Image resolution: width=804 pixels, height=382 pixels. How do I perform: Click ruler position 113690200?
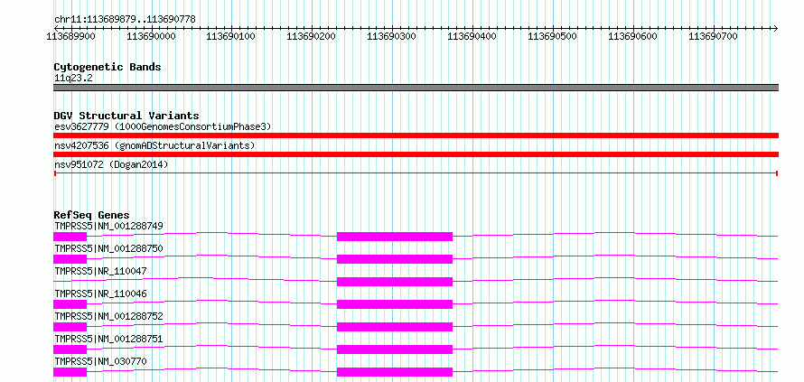312,36
